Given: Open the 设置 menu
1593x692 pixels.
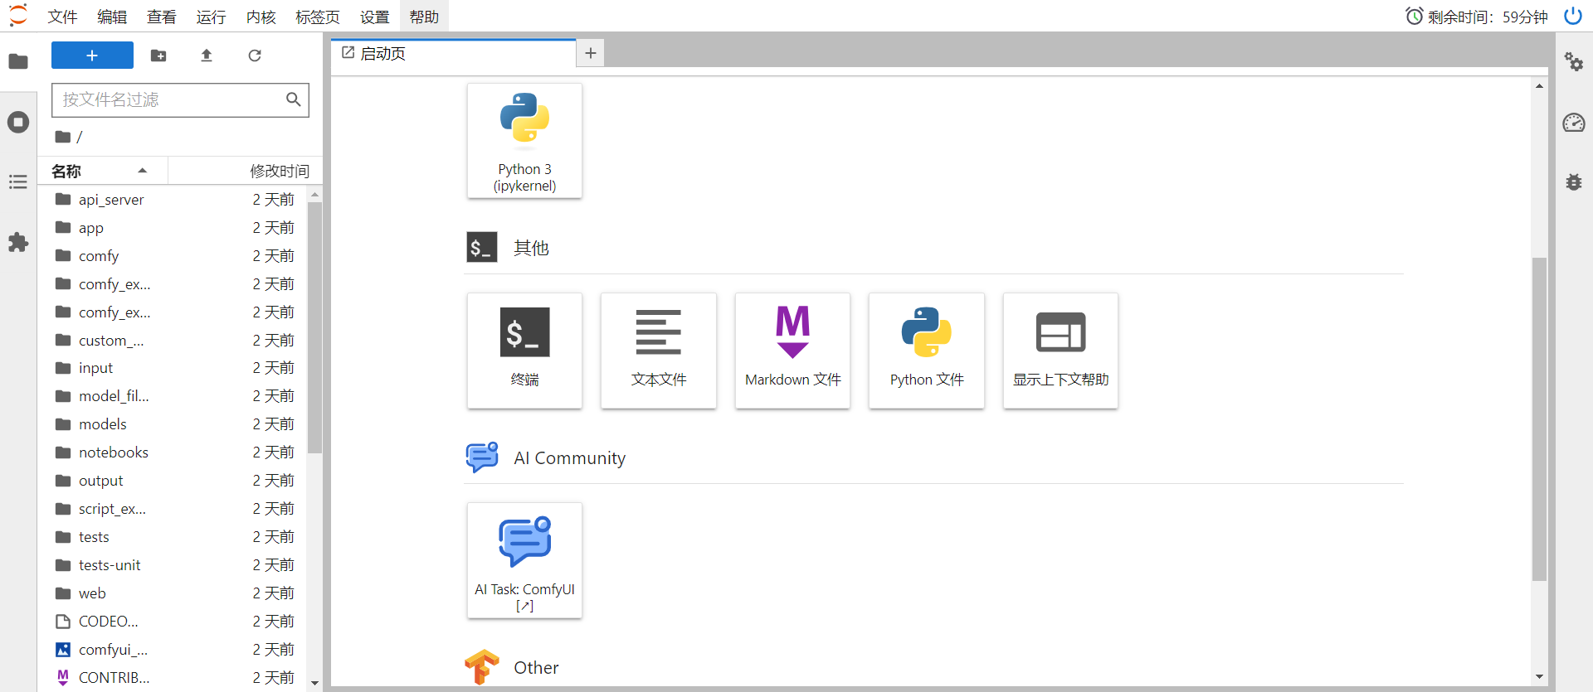Looking at the screenshot, I should [374, 17].
